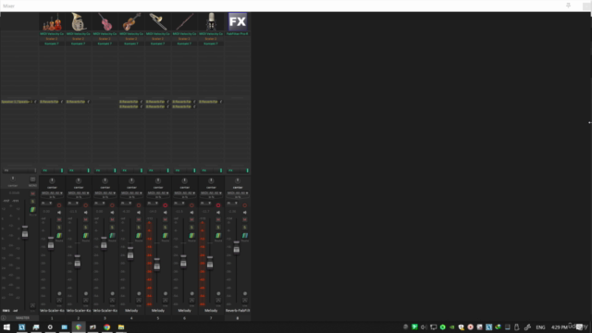Arm record on channel 5
This screenshot has height=333, width=592.
[165, 205]
